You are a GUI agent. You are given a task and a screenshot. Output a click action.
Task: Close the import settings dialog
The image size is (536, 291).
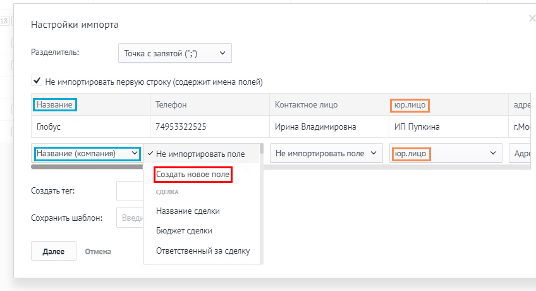tap(532, 19)
